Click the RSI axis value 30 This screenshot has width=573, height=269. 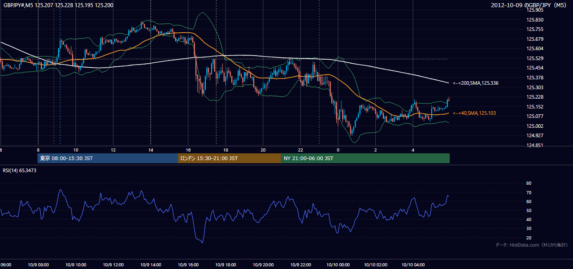click(529, 229)
